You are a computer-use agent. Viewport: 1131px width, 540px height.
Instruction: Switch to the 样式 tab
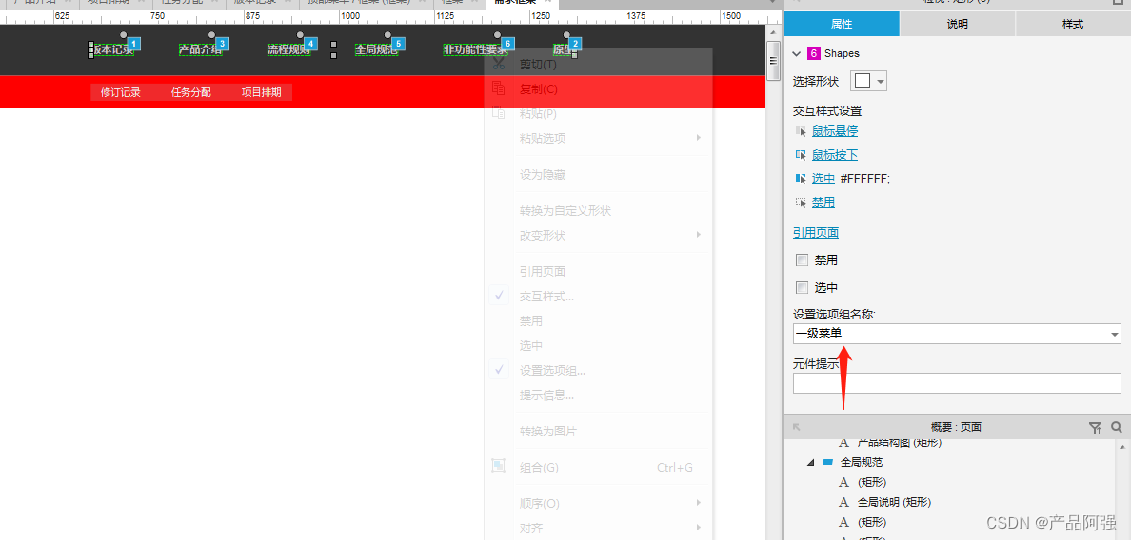point(1073,24)
